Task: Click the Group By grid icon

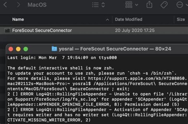Action: pos(129,5)
